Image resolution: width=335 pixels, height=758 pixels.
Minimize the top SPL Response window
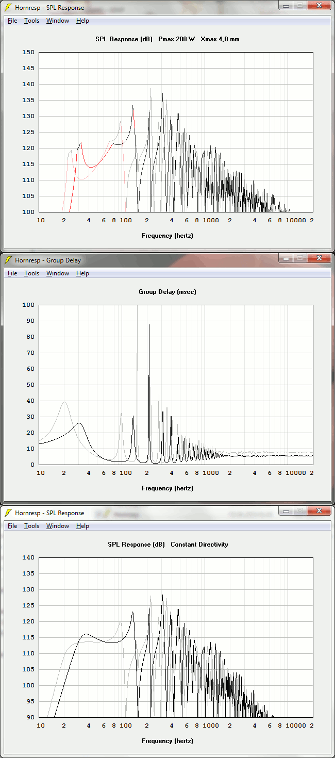pos(286,5)
